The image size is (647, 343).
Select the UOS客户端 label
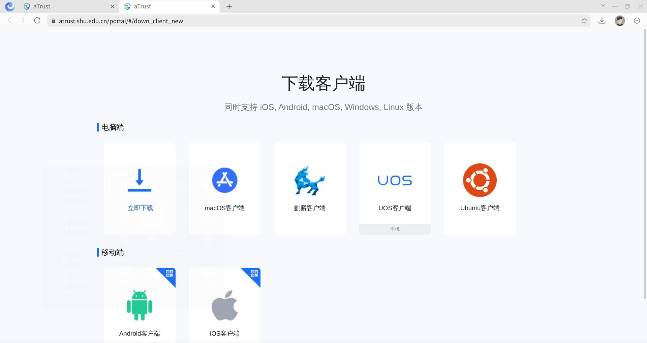click(395, 208)
